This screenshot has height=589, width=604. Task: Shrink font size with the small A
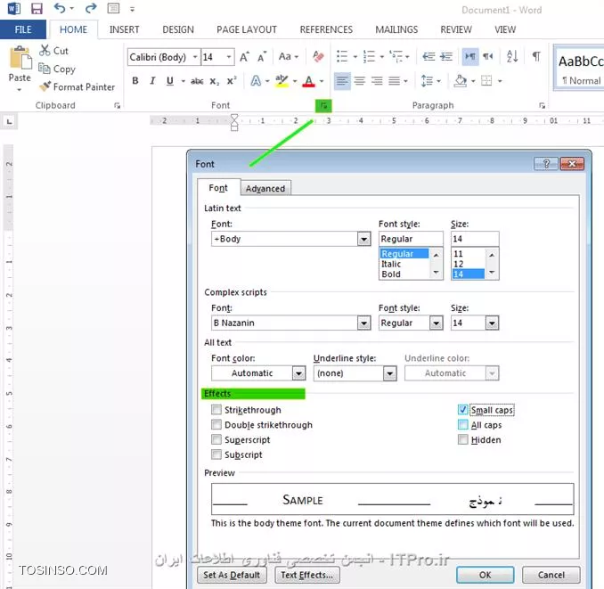click(x=262, y=57)
